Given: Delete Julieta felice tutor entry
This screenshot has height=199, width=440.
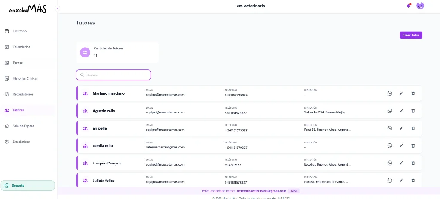Looking at the screenshot, I should coord(413,180).
